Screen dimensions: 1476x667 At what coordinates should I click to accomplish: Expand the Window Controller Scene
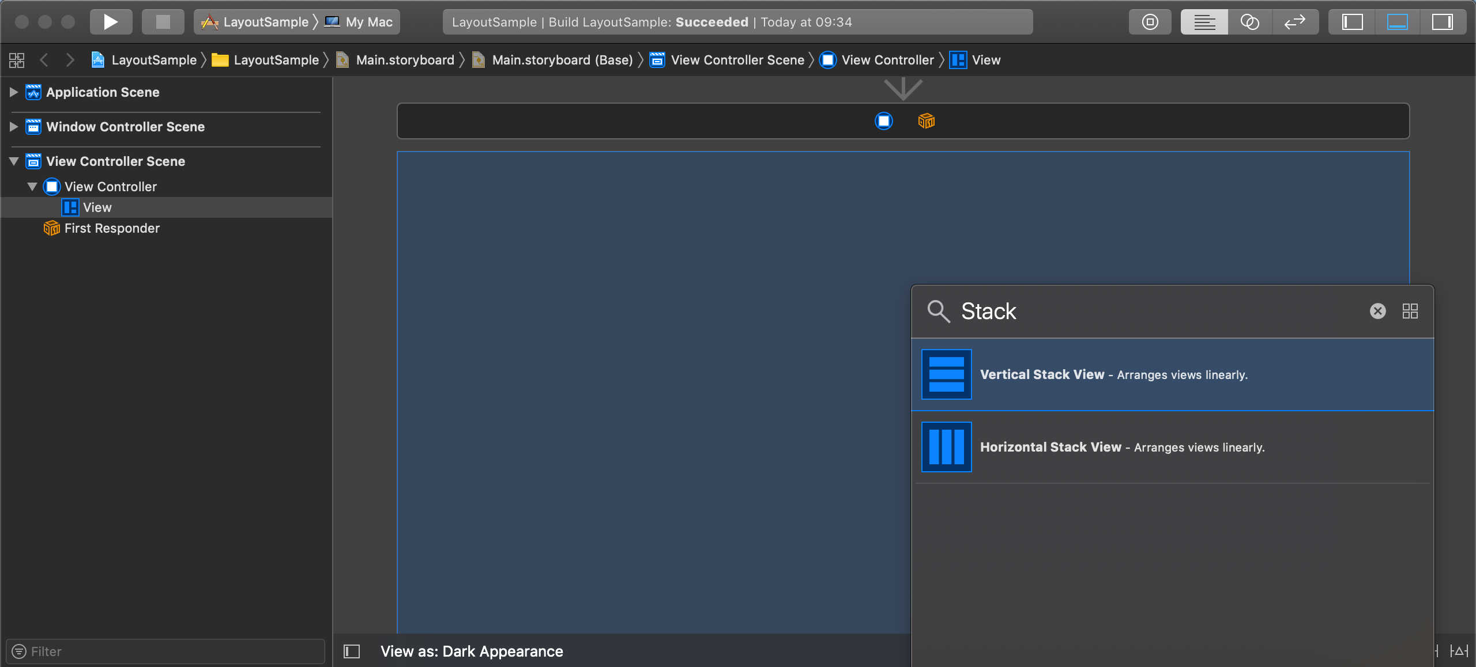(x=13, y=127)
